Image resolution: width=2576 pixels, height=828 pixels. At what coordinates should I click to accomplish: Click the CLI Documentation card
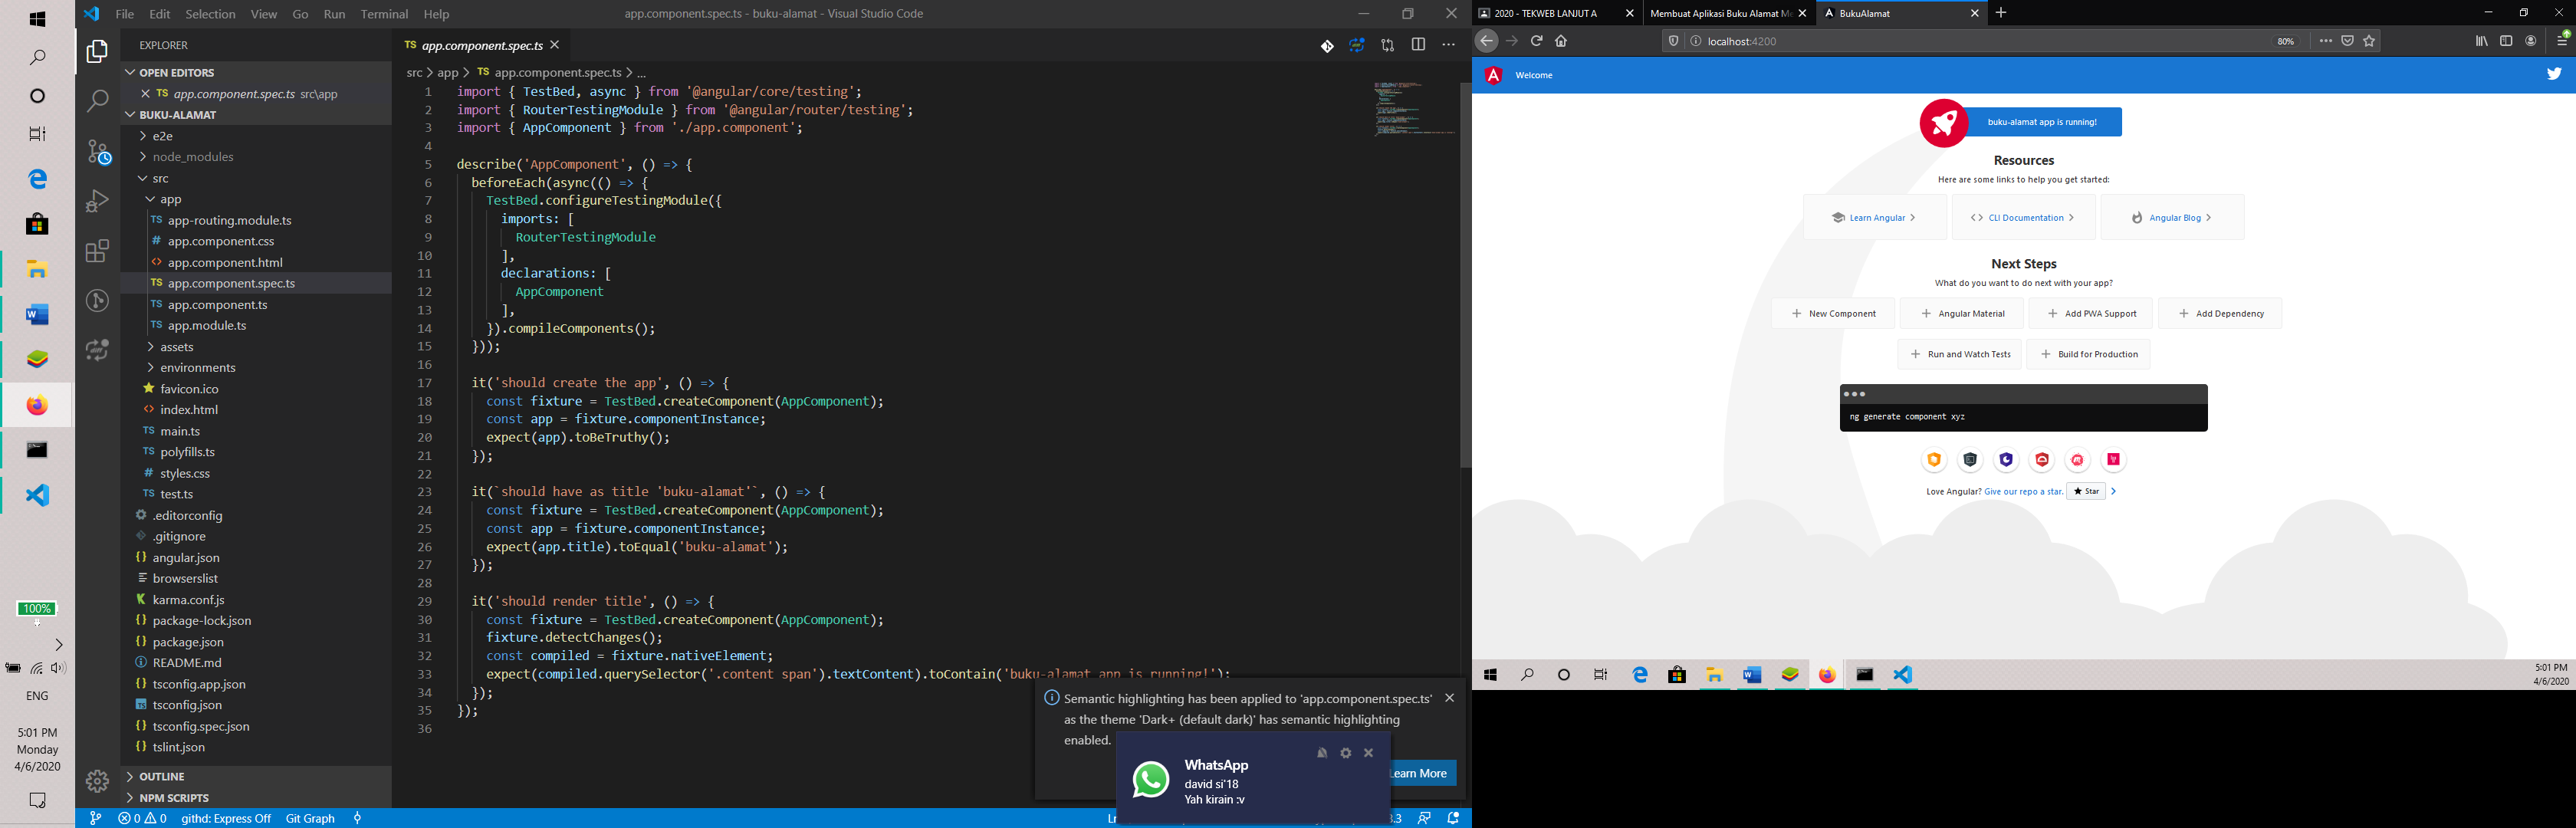2023,217
